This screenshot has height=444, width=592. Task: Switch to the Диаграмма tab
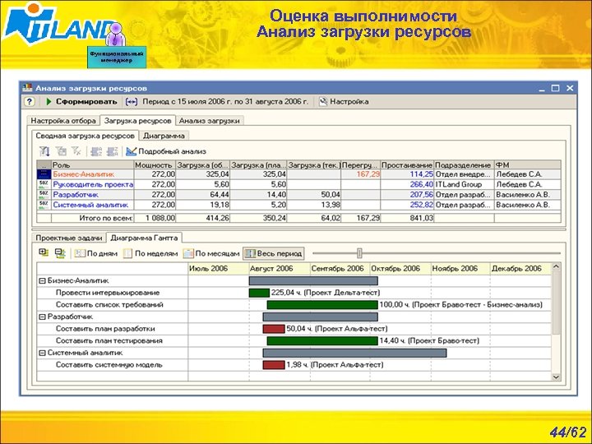point(164,136)
